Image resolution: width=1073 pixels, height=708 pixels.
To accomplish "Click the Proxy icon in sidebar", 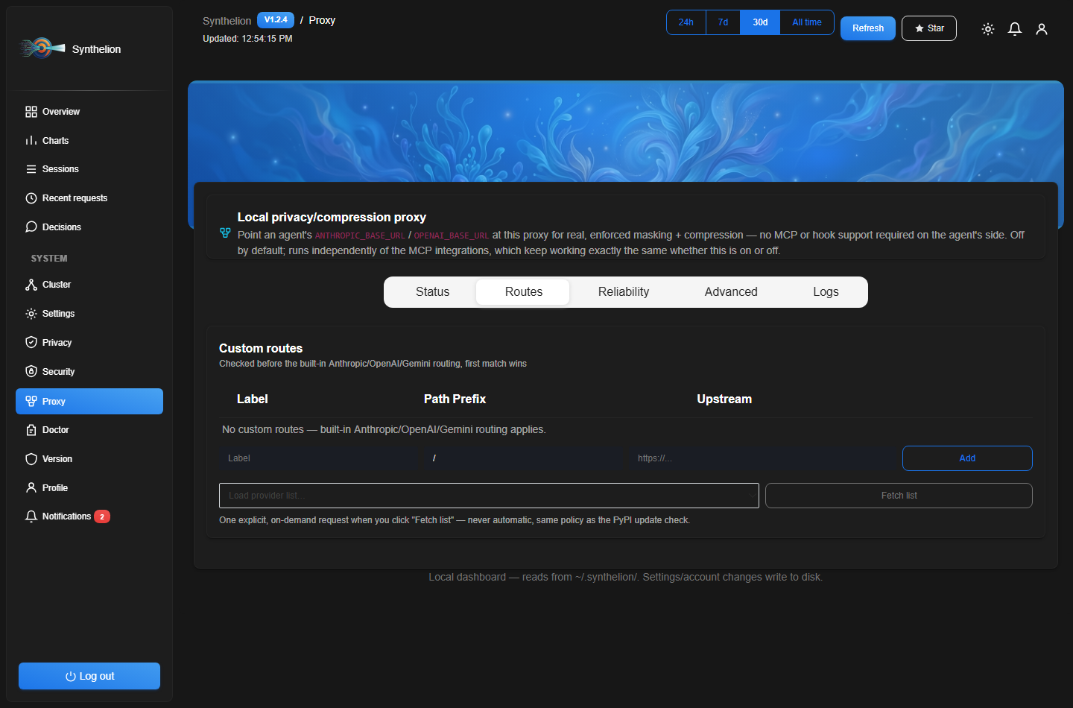I will tap(31, 401).
